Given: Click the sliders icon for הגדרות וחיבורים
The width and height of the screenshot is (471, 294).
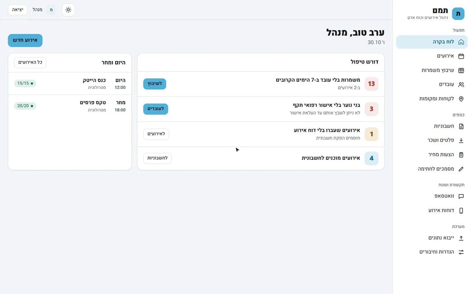Looking at the screenshot, I should point(461,252).
